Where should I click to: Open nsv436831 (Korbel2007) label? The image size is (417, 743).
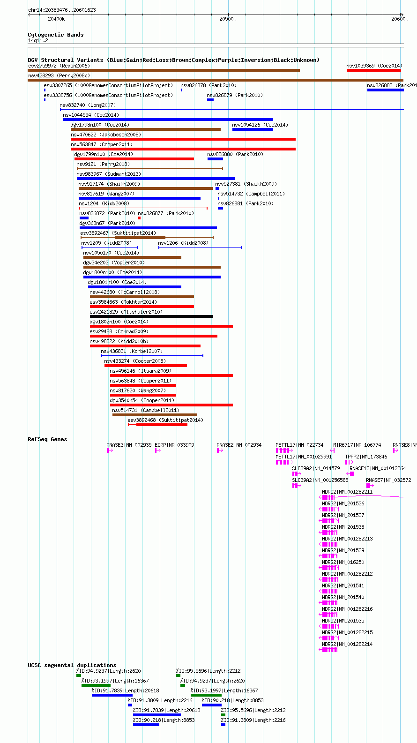132,351
